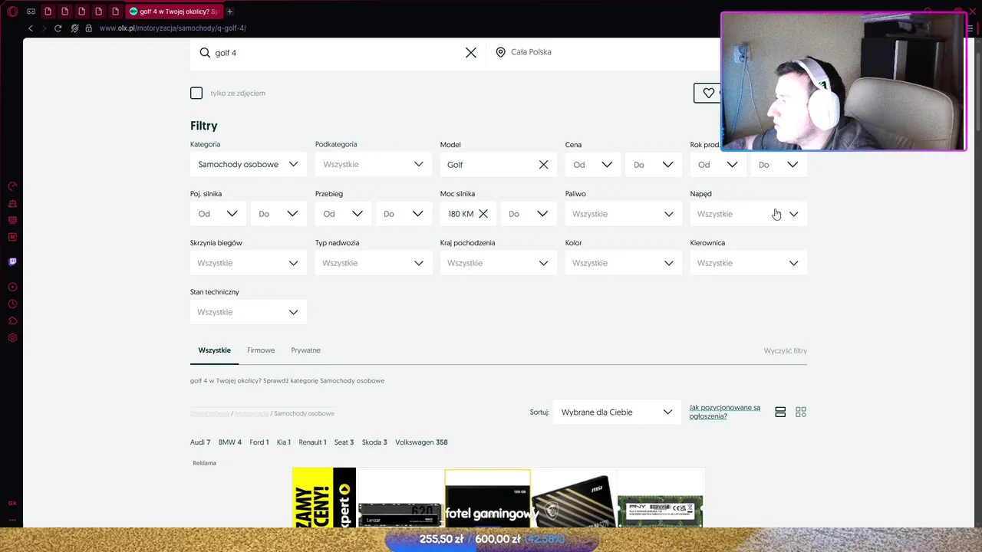982x552 pixels.
Task: Open the Moc silnika 'Do' dropdown
Action: click(529, 213)
